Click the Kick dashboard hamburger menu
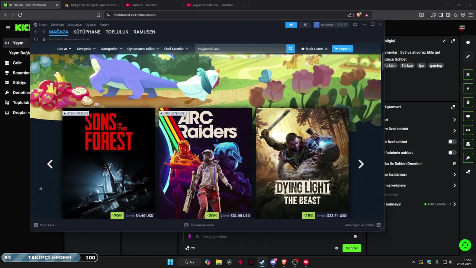 coord(8,28)
